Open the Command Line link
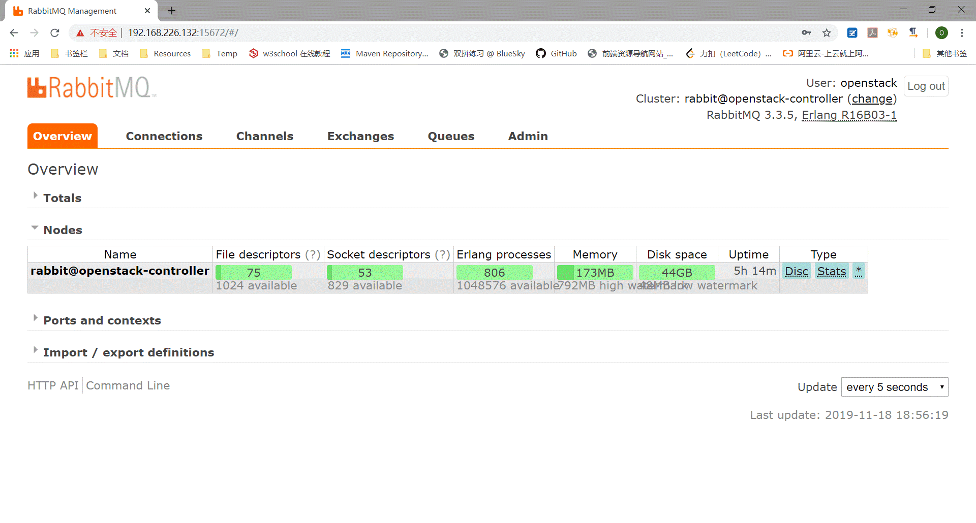 128,386
